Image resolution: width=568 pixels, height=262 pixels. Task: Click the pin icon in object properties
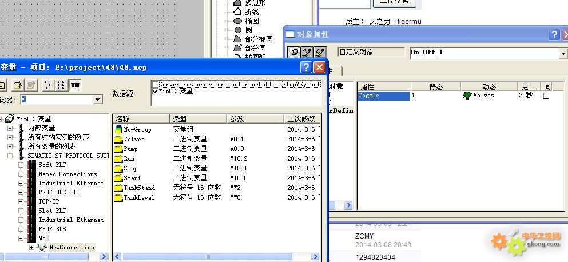(295, 52)
